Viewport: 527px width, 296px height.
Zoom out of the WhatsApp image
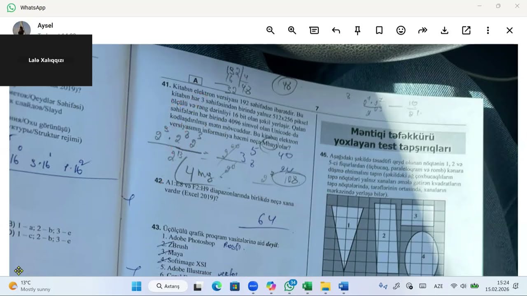(x=270, y=30)
